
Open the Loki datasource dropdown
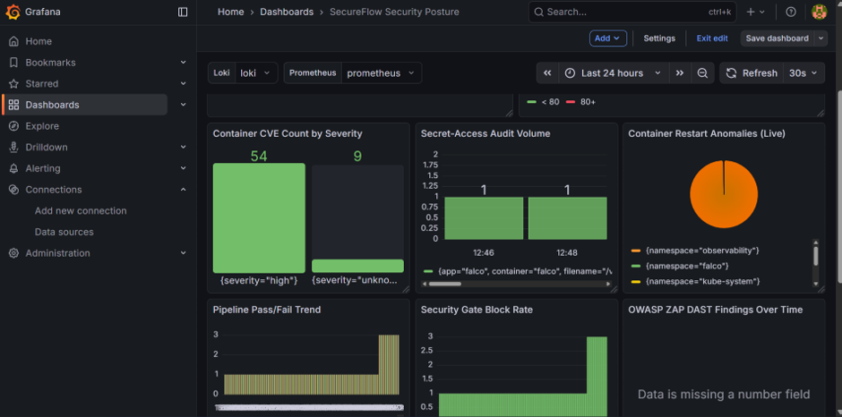point(256,73)
